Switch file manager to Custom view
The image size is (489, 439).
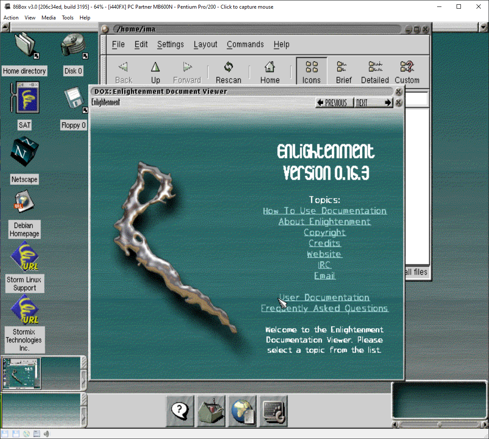(407, 72)
